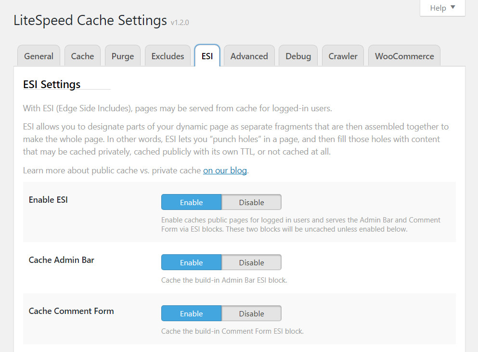Open the Help dropdown
The image size is (478, 352).
coord(442,8)
